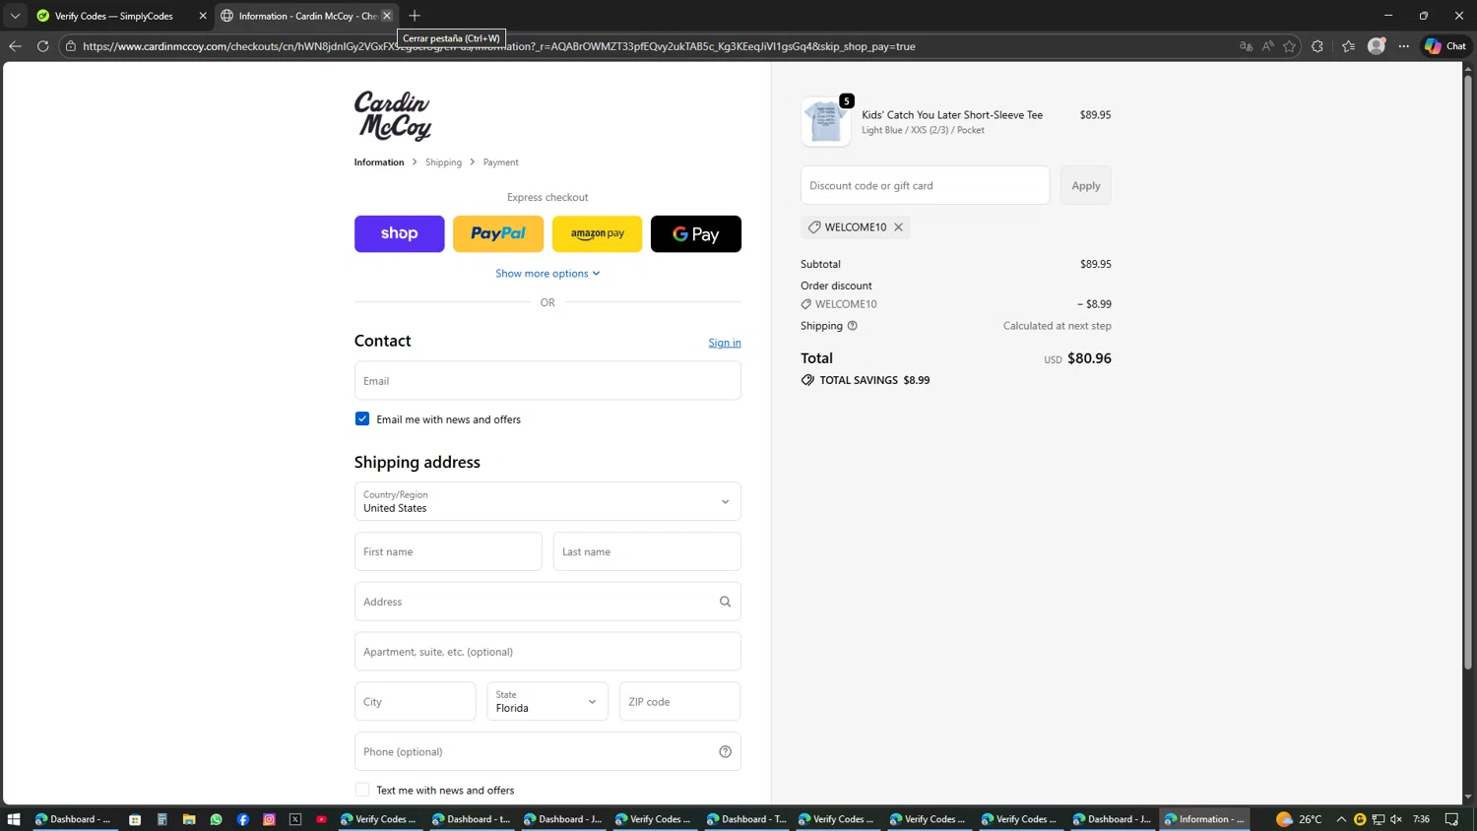Click the browser address bar URL
Screen dimensions: 1477x831
coord(499,46)
